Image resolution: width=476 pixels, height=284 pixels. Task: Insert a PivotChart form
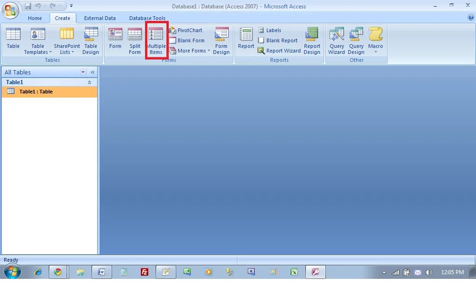(x=185, y=30)
